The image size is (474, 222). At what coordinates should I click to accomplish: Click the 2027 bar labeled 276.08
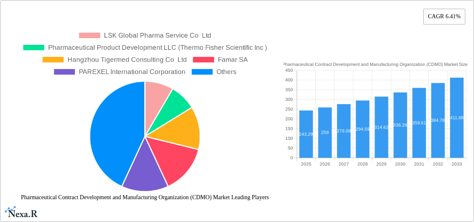pyautogui.click(x=344, y=131)
